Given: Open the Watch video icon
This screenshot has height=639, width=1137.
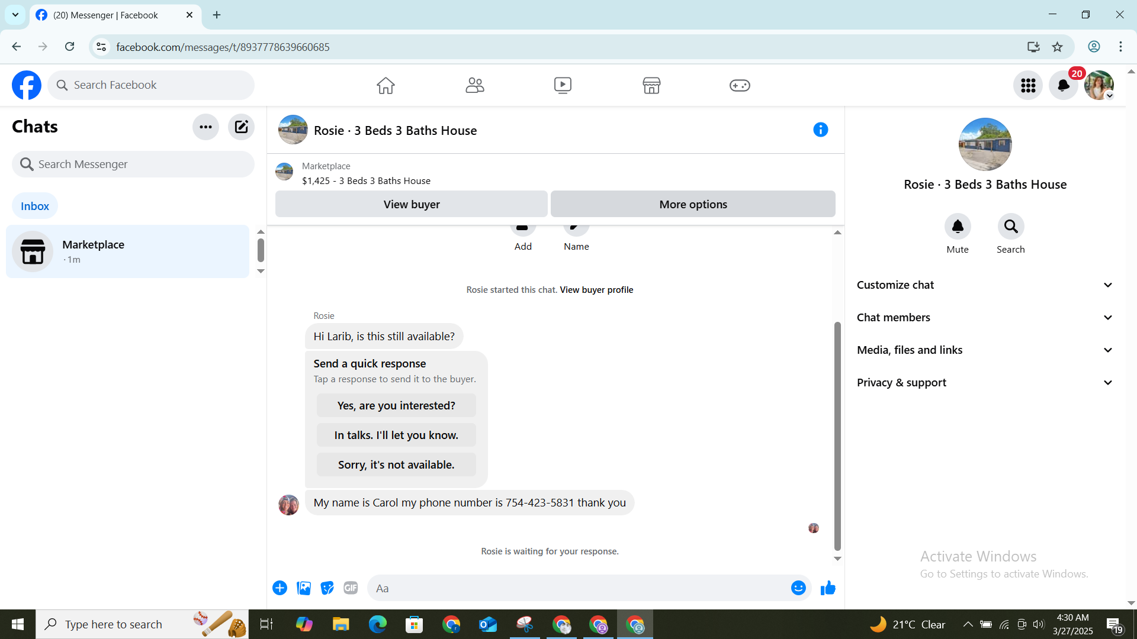Looking at the screenshot, I should 563,85.
